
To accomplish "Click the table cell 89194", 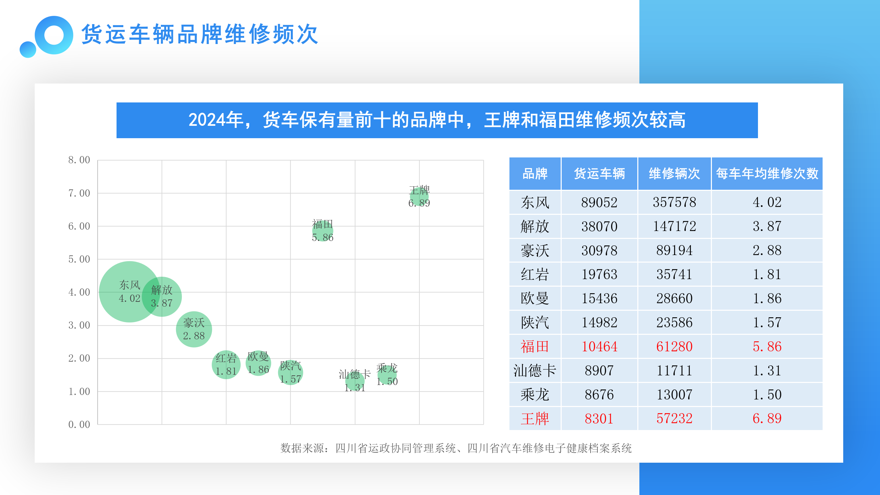I will pyautogui.click(x=674, y=251).
